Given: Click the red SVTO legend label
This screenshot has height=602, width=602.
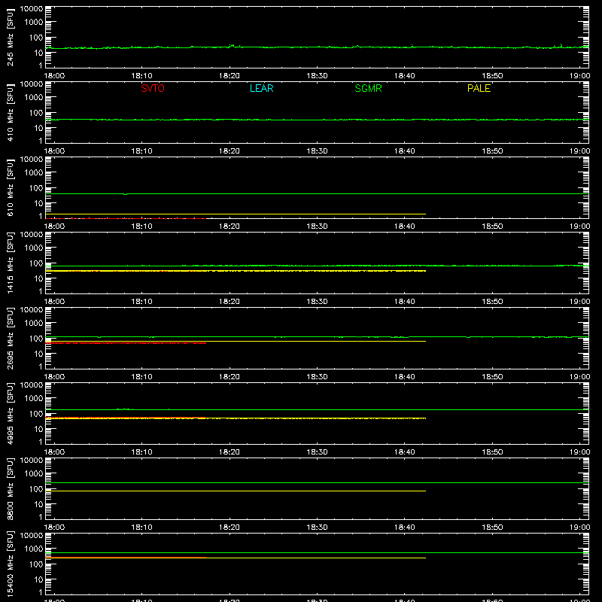Looking at the screenshot, I should [153, 88].
